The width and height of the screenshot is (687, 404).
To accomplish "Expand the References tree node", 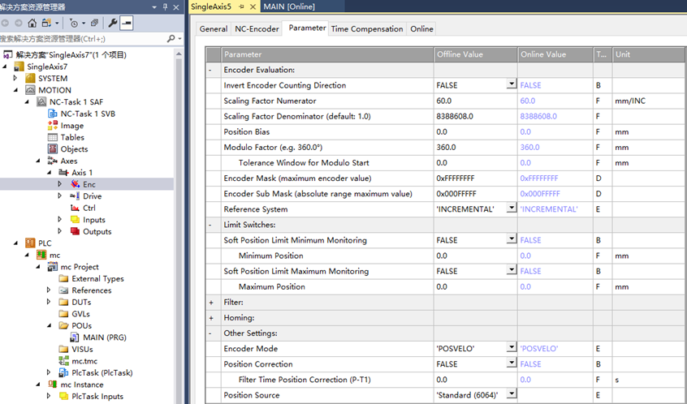I will [x=49, y=290].
